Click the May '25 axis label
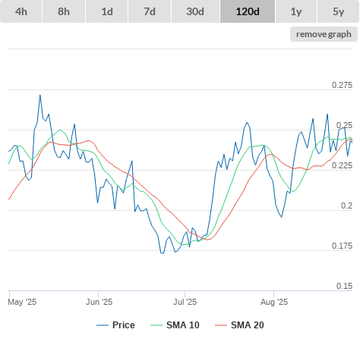The height and width of the screenshot is (345, 360). click(22, 302)
